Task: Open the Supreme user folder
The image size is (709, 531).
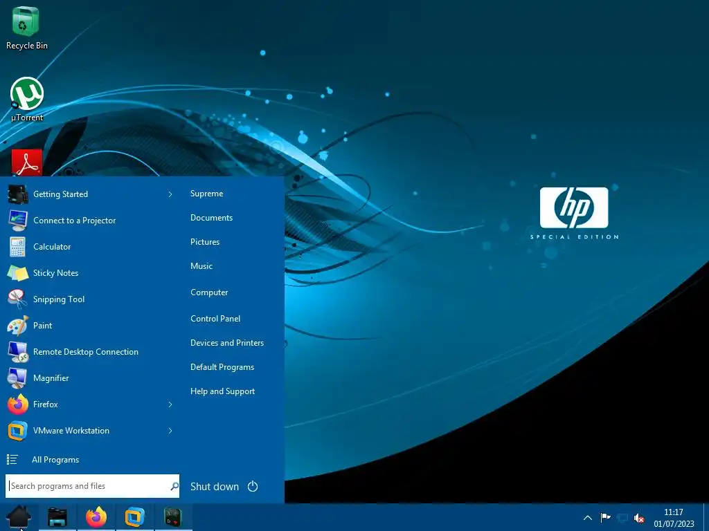Action: (x=206, y=194)
